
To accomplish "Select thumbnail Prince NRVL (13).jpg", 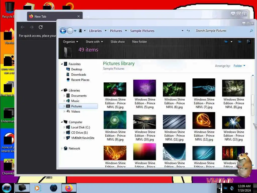I will (233, 123).
